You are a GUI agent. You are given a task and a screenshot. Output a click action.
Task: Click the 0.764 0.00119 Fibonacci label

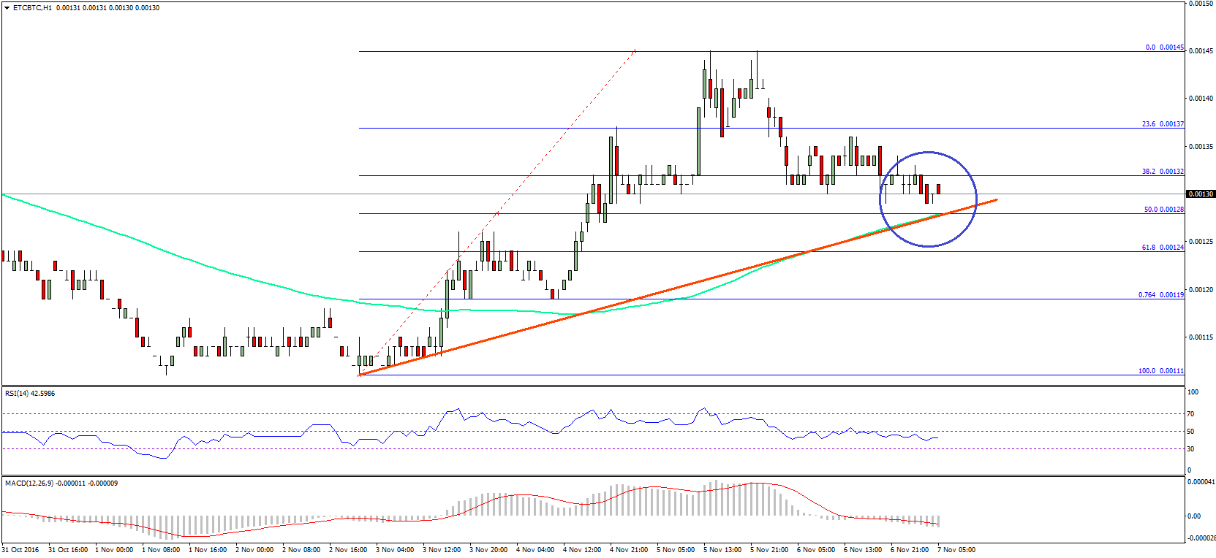(1160, 295)
